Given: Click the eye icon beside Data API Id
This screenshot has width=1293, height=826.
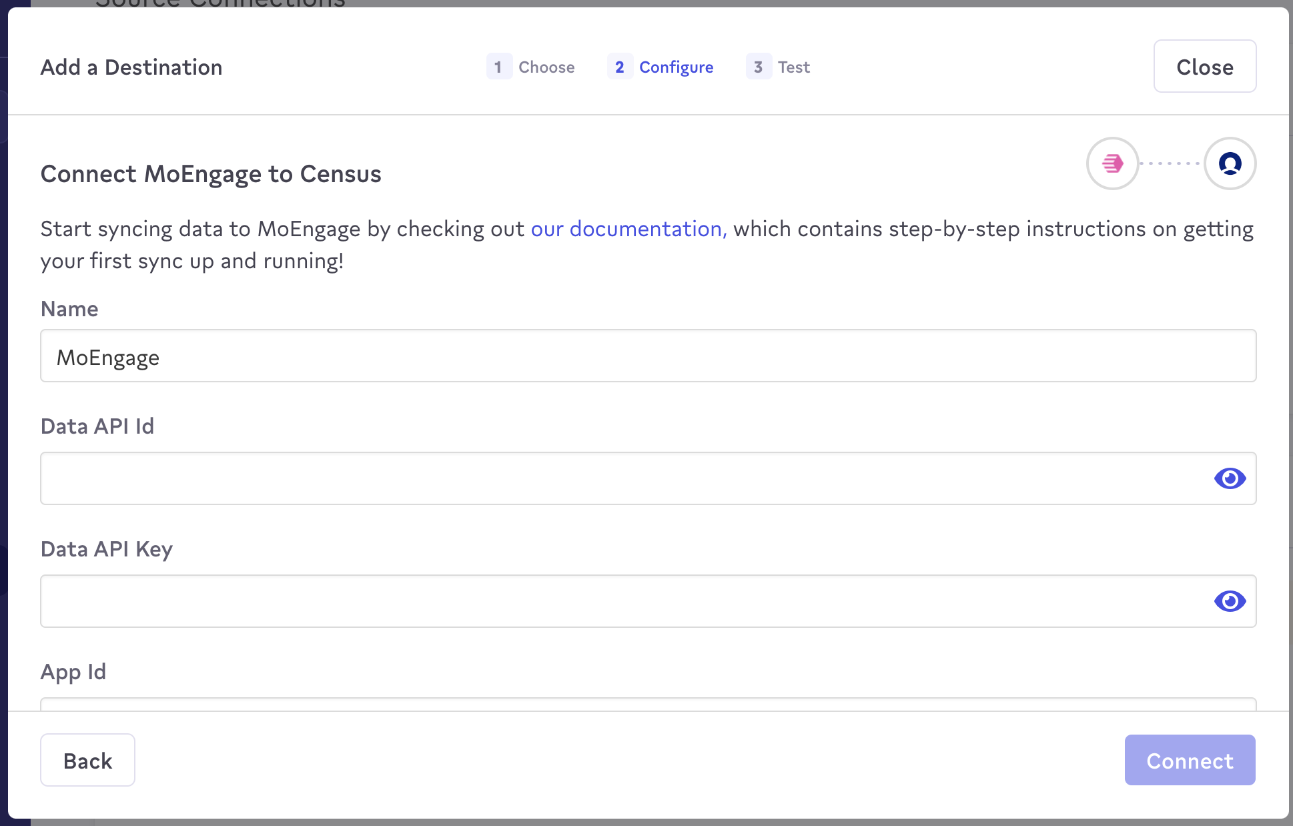Looking at the screenshot, I should click(1231, 478).
